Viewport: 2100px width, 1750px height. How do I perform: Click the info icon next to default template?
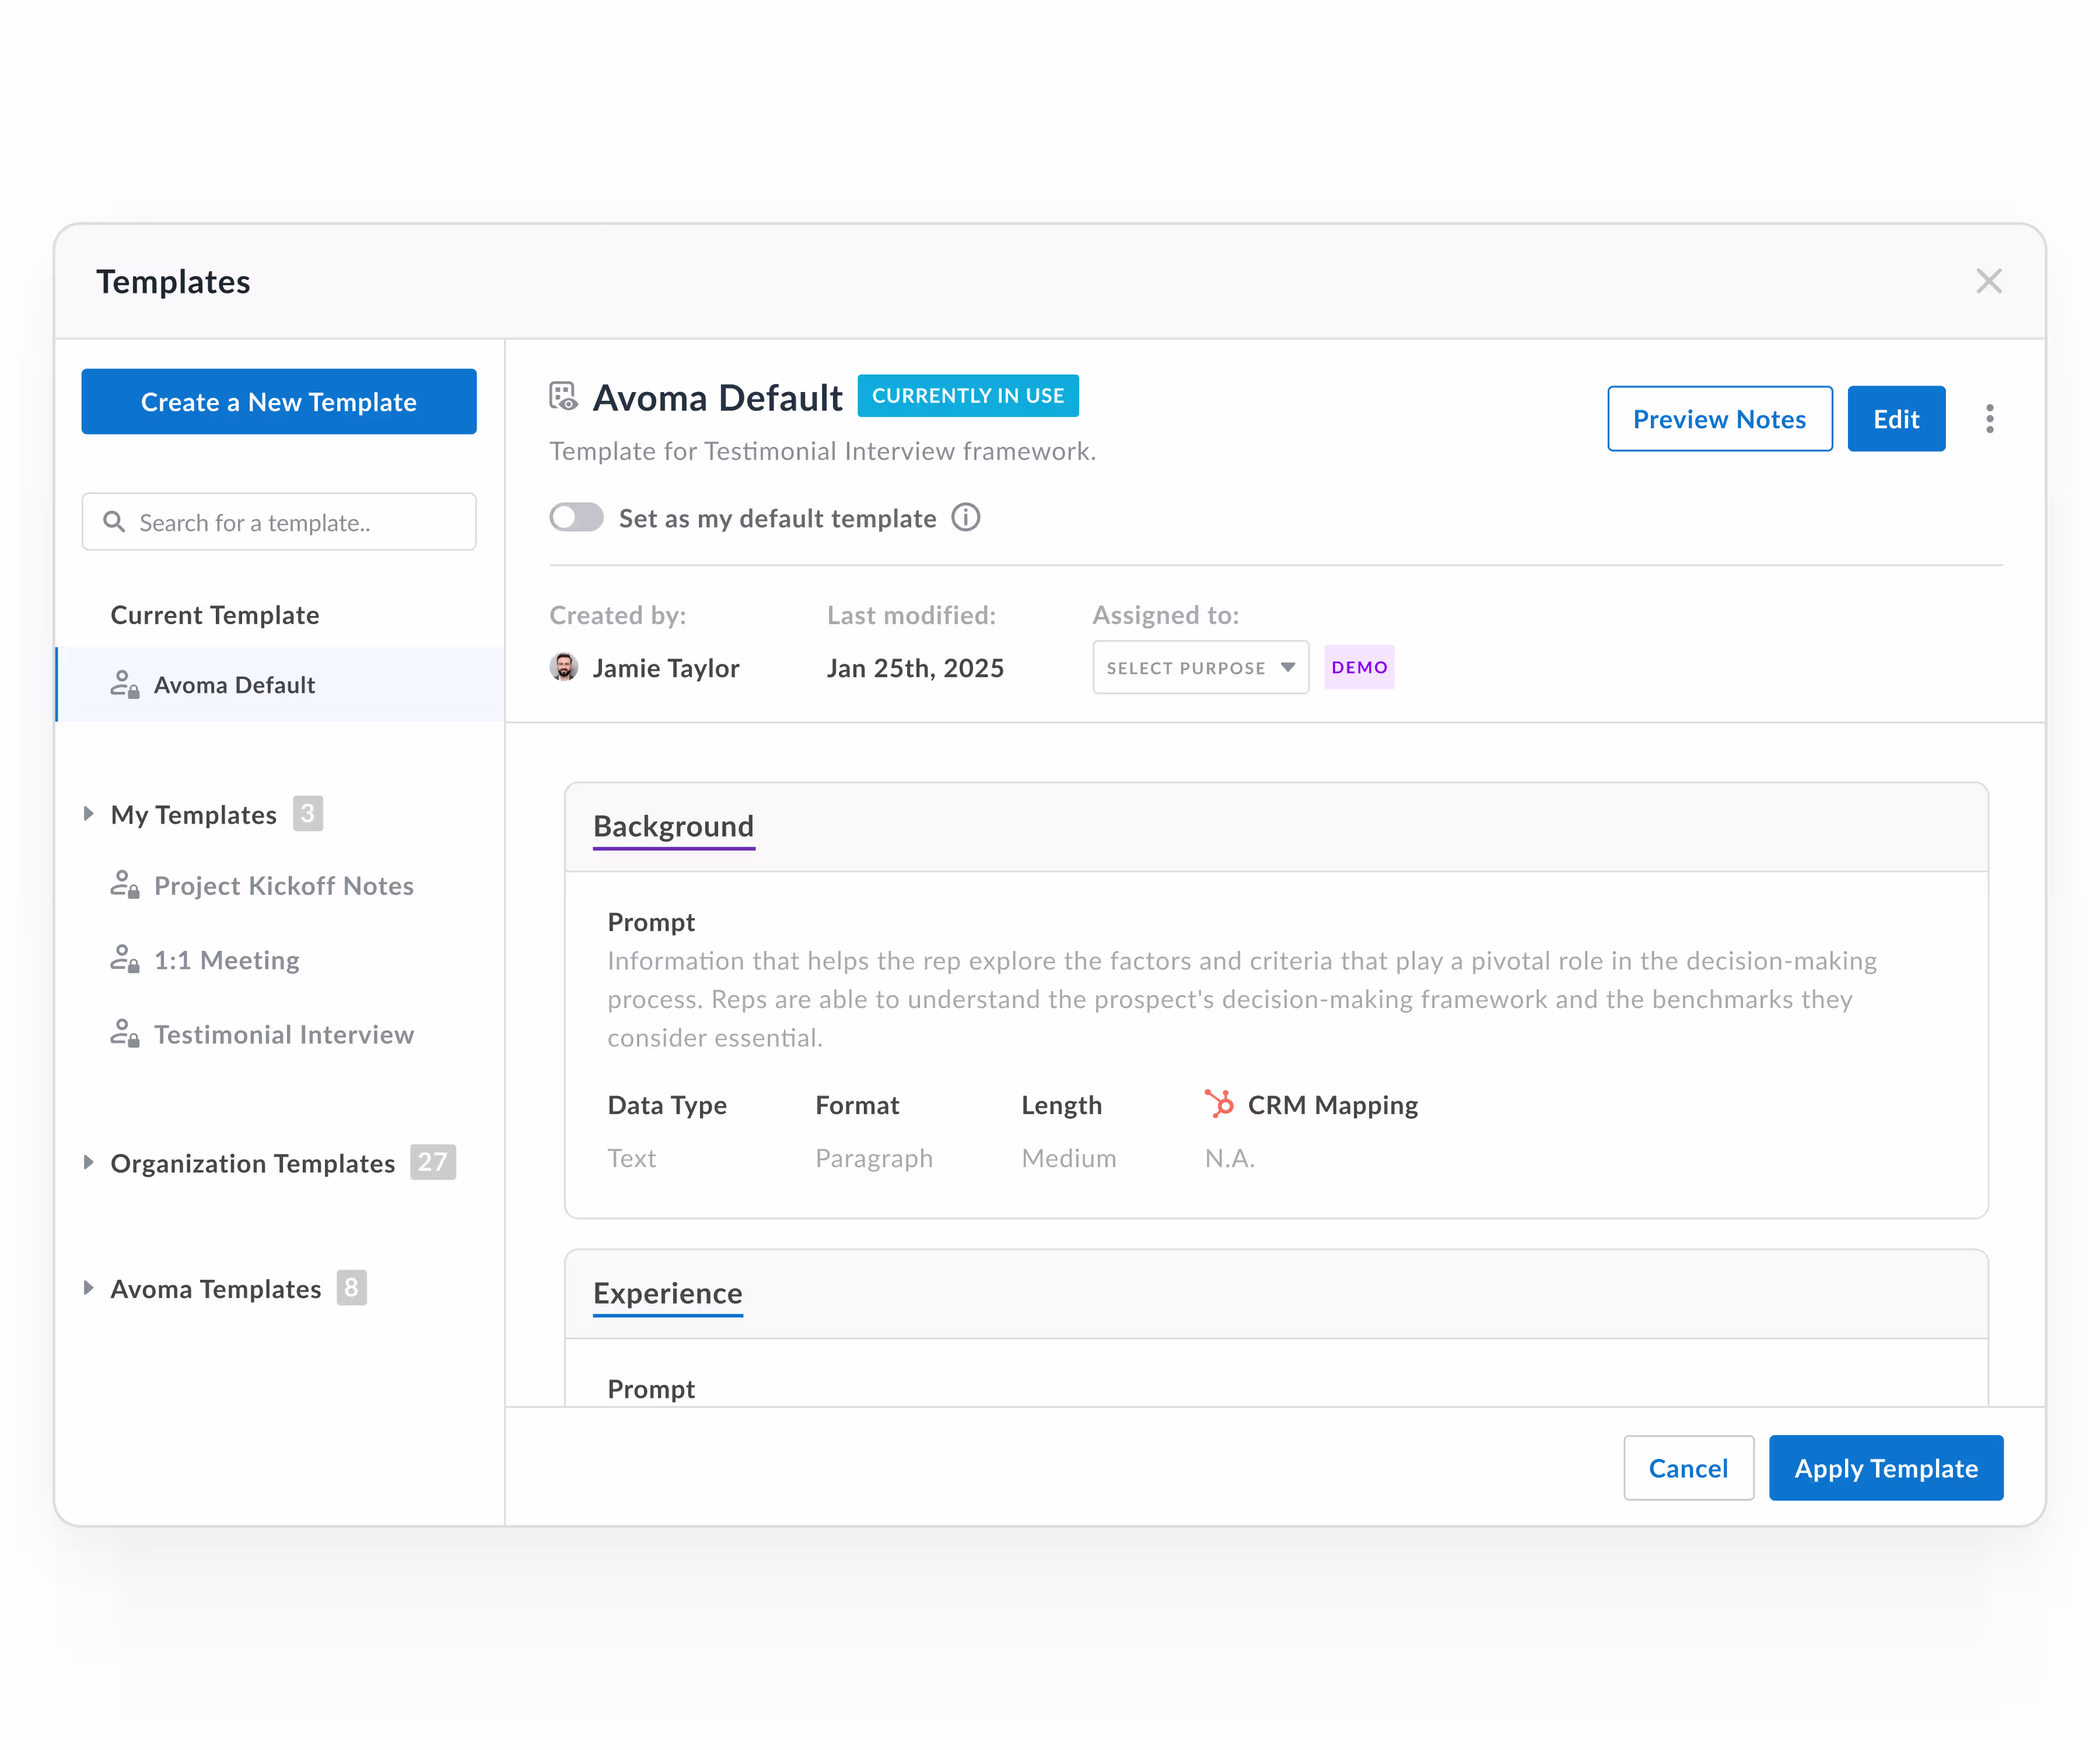coord(966,518)
